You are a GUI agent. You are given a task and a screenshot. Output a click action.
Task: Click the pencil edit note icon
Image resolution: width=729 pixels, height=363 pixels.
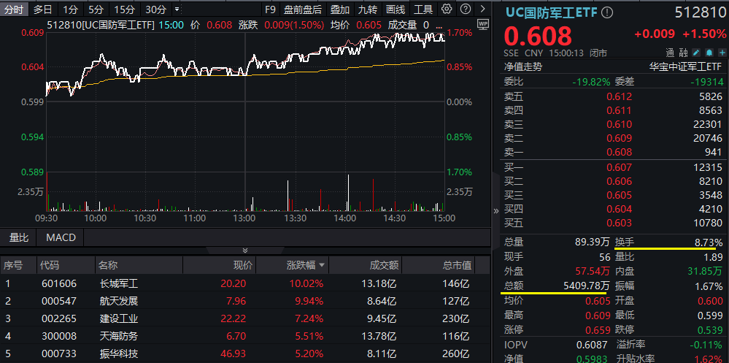pyautogui.click(x=696, y=53)
